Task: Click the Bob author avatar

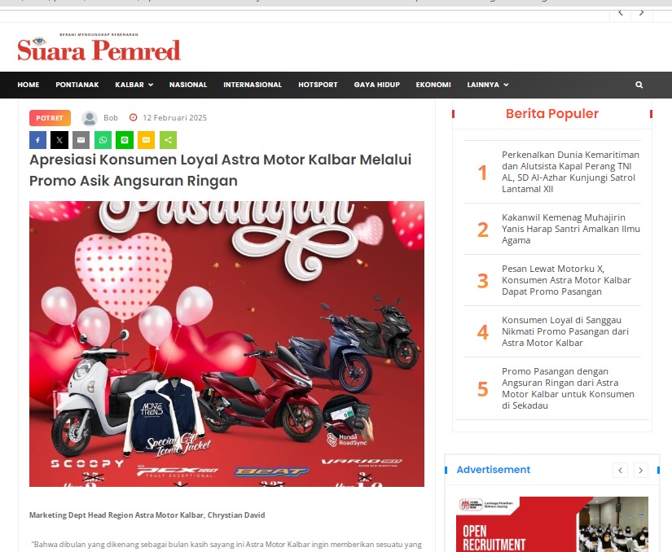Action: point(90,118)
